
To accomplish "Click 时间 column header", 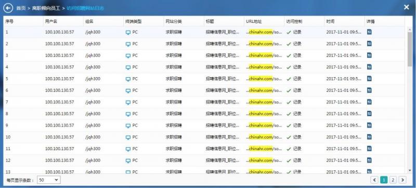I will 330,21.
